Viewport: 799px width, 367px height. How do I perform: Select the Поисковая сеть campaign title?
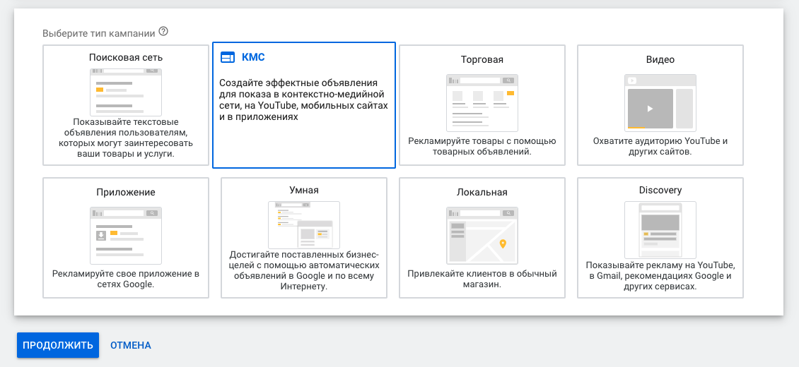pos(126,57)
